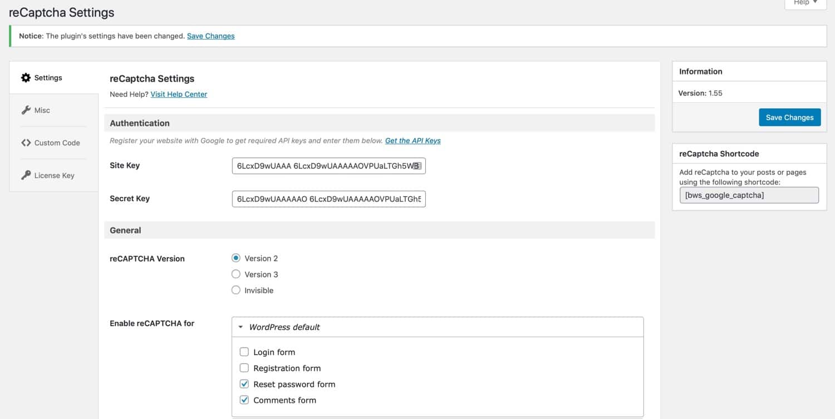Click the License Key icon

[x=26, y=174]
